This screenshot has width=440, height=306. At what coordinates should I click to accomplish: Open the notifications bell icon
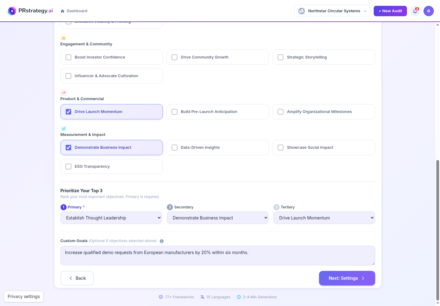[x=415, y=11]
